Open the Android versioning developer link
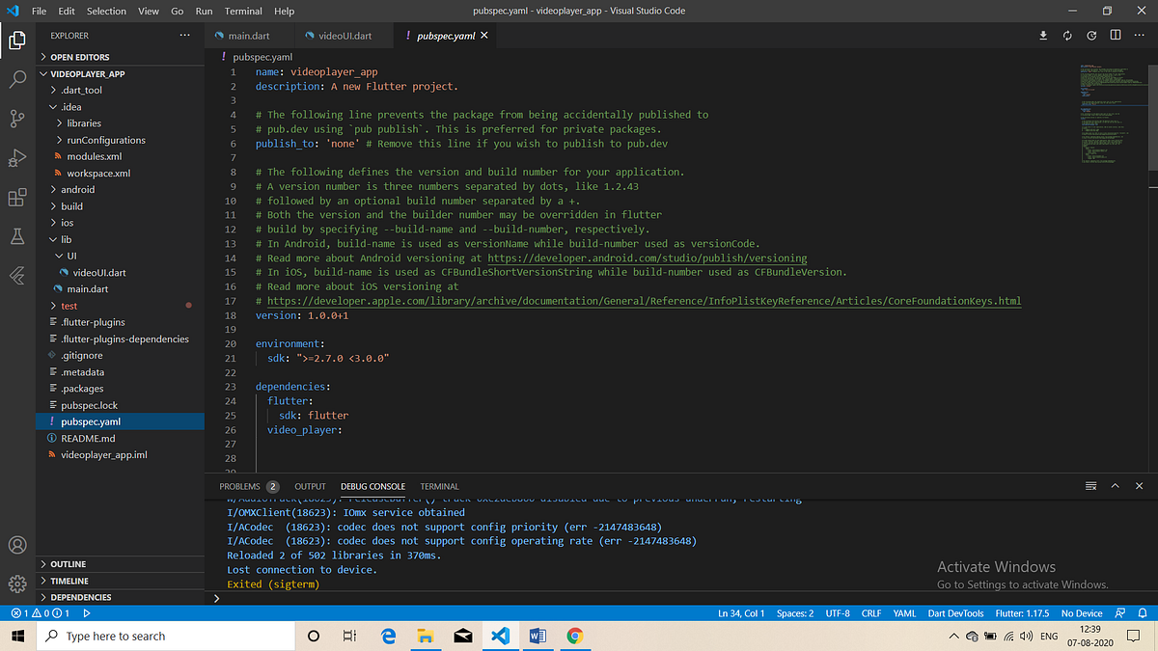Screen dimensions: 1158x651 (647, 258)
